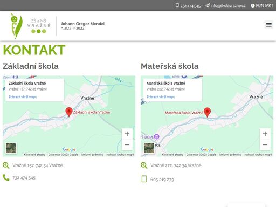Click Zobrazit větší mapu on left map
The image size is (276, 207).
pos(23,97)
